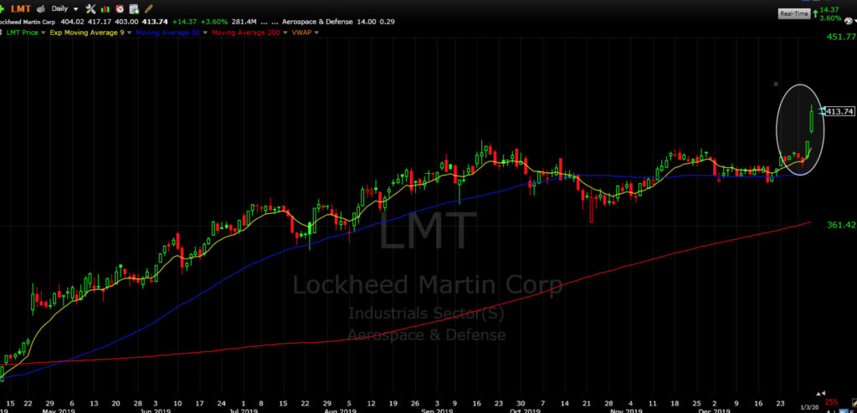Expand Exp Moving Average 9 dropdown arrow
The width and height of the screenshot is (857, 413).
(x=130, y=33)
